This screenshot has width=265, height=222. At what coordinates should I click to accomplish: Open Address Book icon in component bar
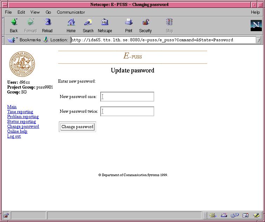coord(245,215)
